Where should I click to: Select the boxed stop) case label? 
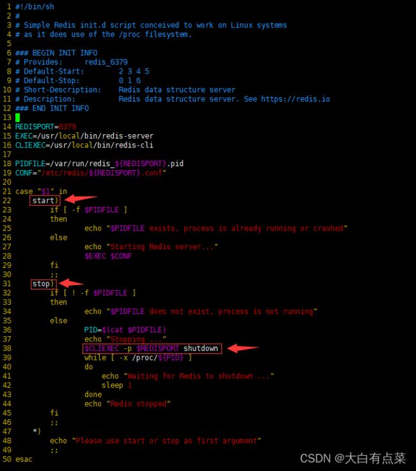[44, 283]
